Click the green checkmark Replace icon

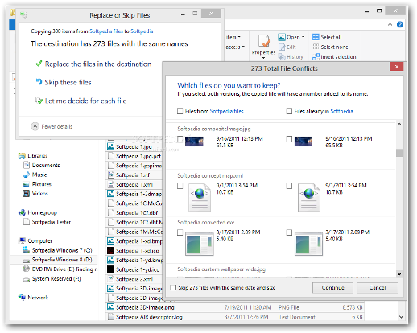(x=39, y=64)
